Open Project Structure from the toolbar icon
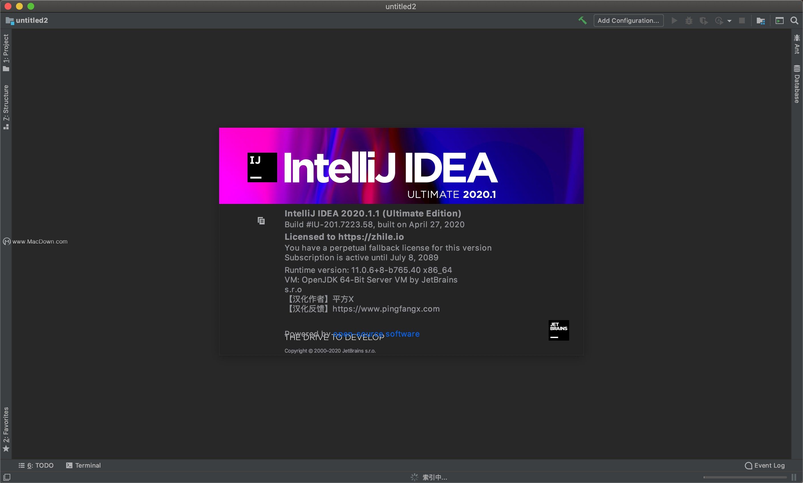 761,20
